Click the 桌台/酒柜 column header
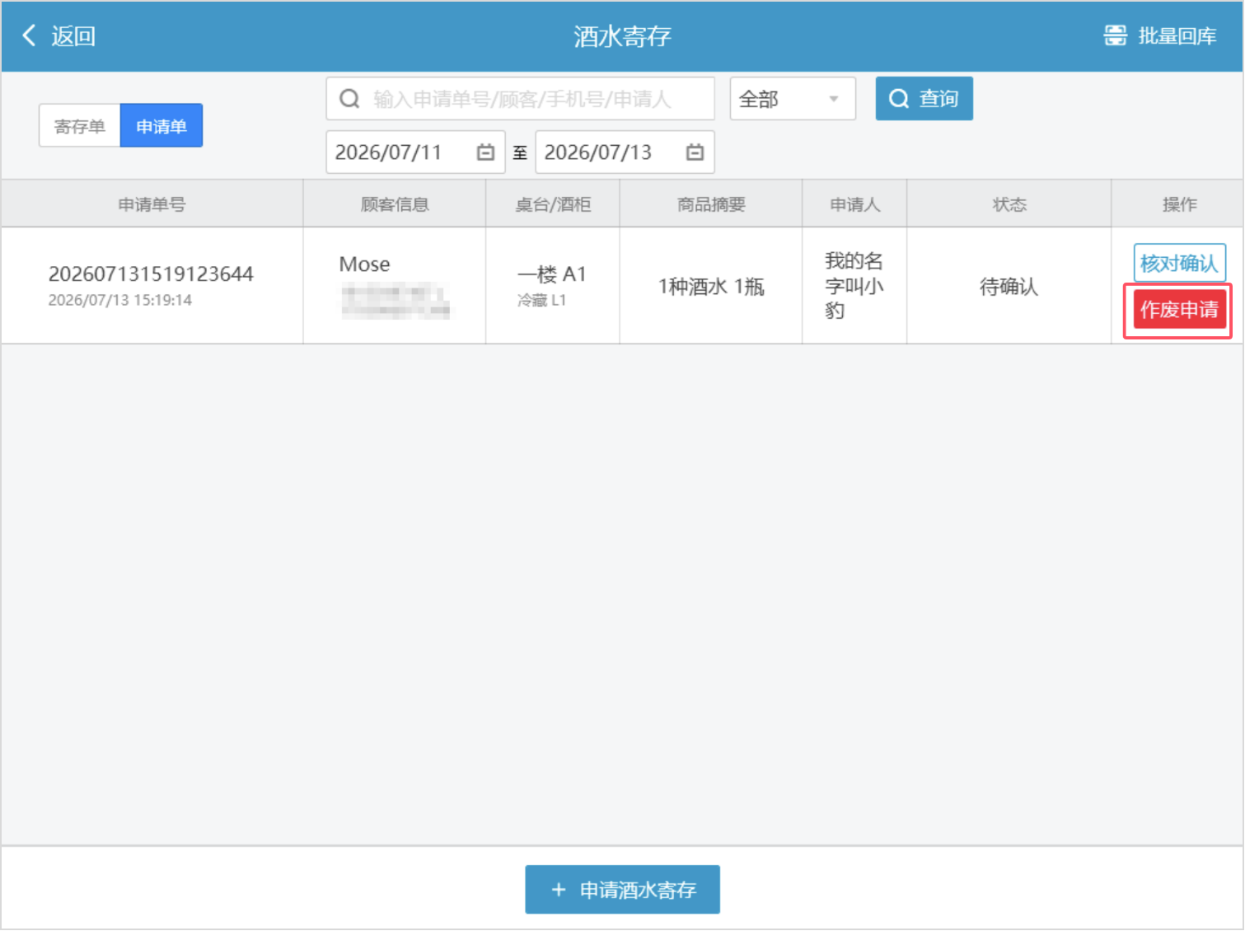This screenshot has height=931, width=1245. pos(553,204)
